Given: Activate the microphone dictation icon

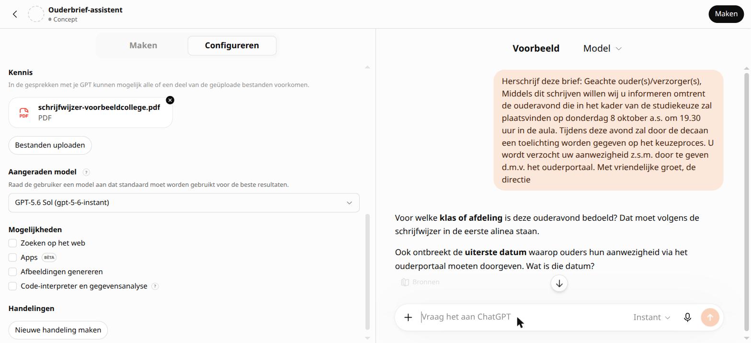Looking at the screenshot, I should coord(687,317).
